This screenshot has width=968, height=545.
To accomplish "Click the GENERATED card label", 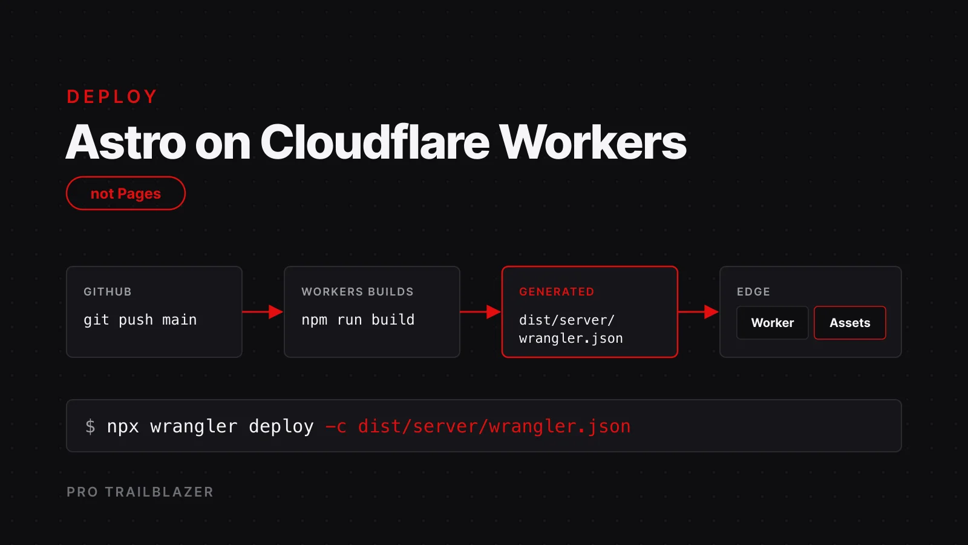I will pyautogui.click(x=557, y=292).
